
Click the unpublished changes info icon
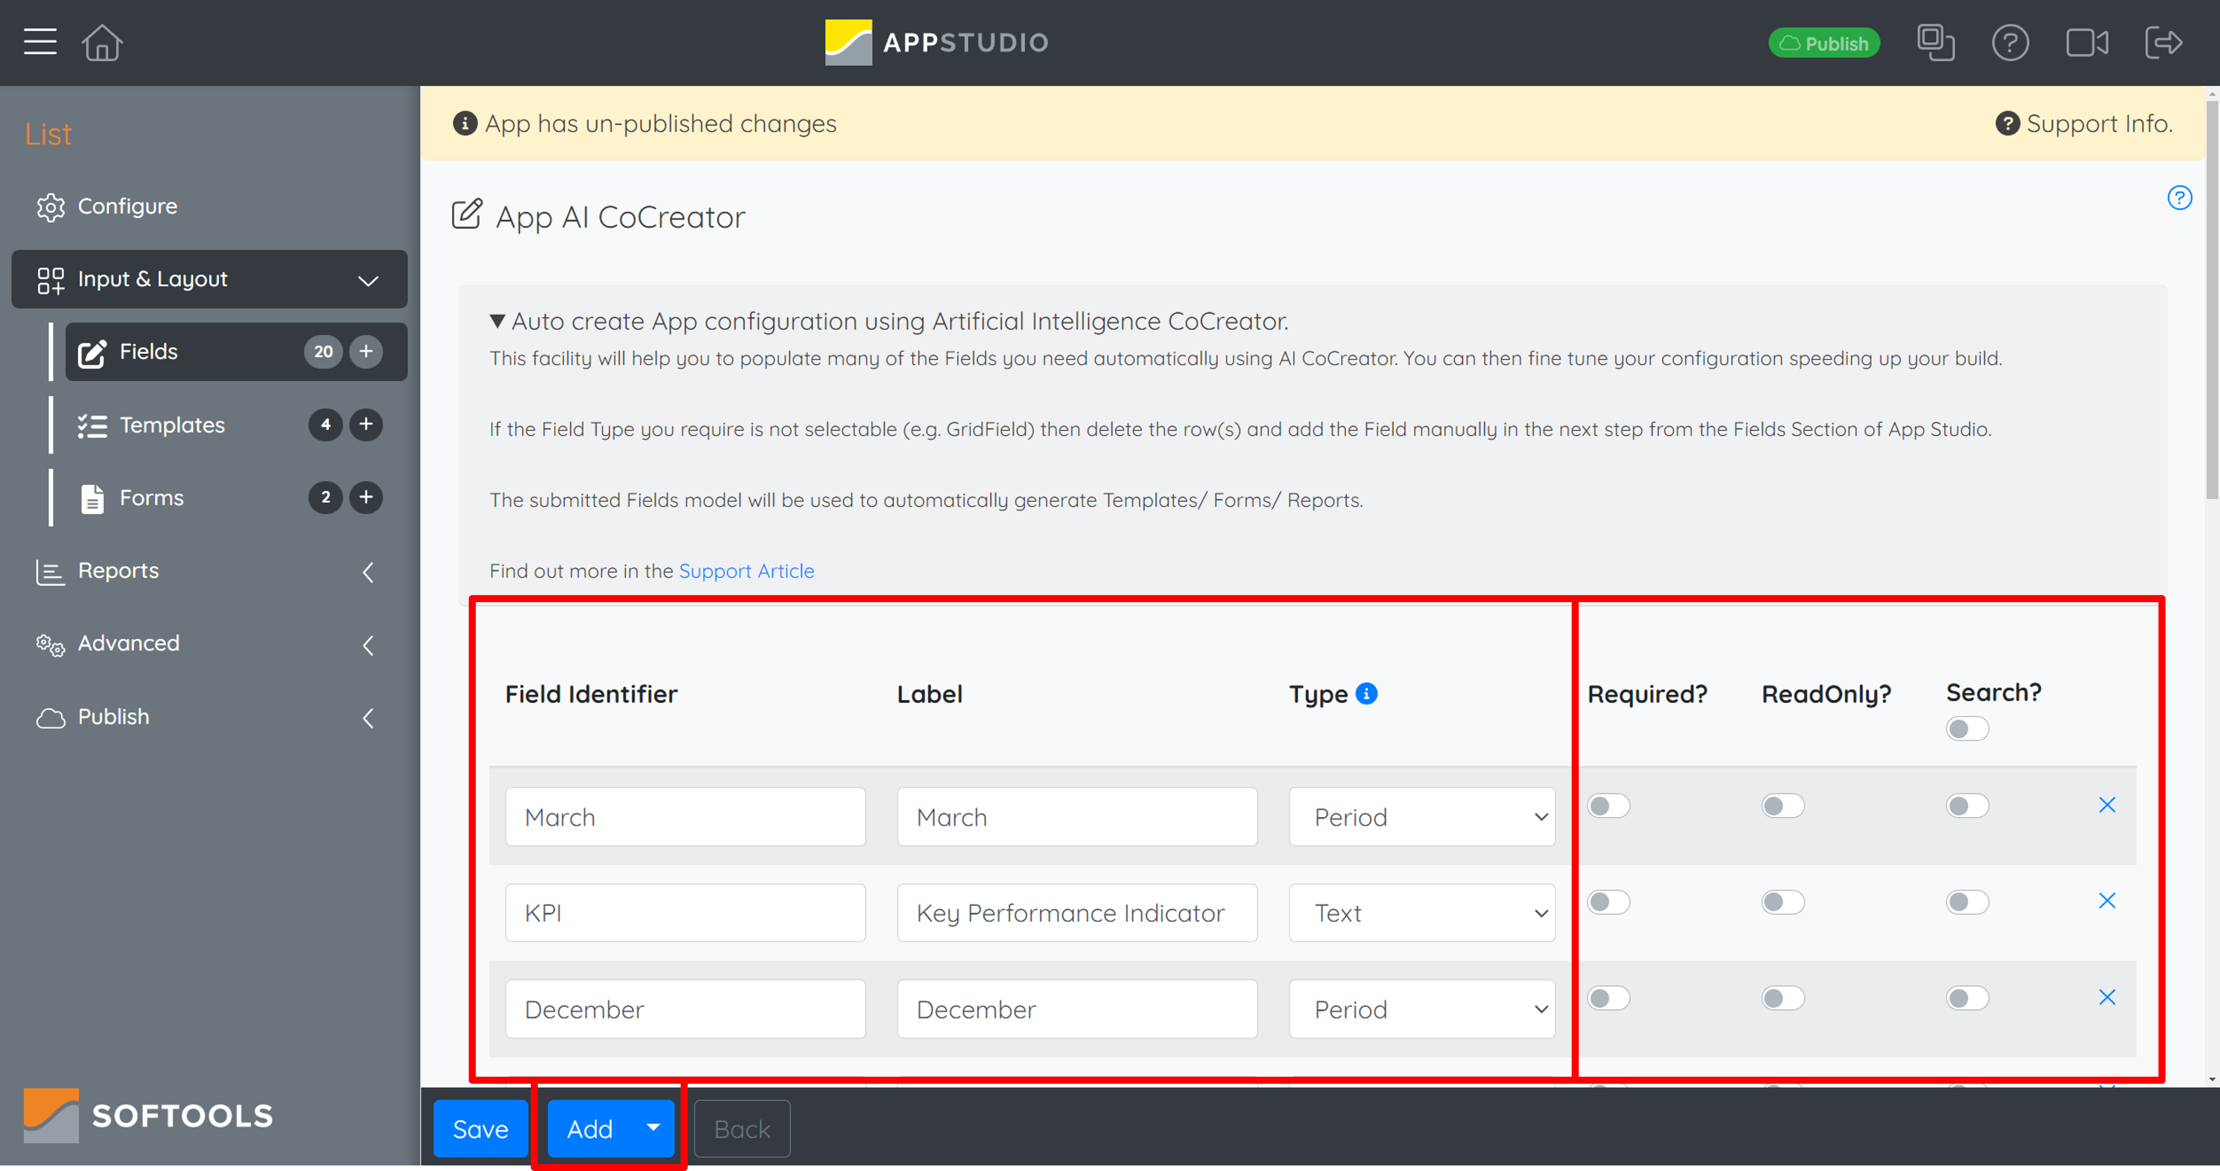(x=465, y=123)
